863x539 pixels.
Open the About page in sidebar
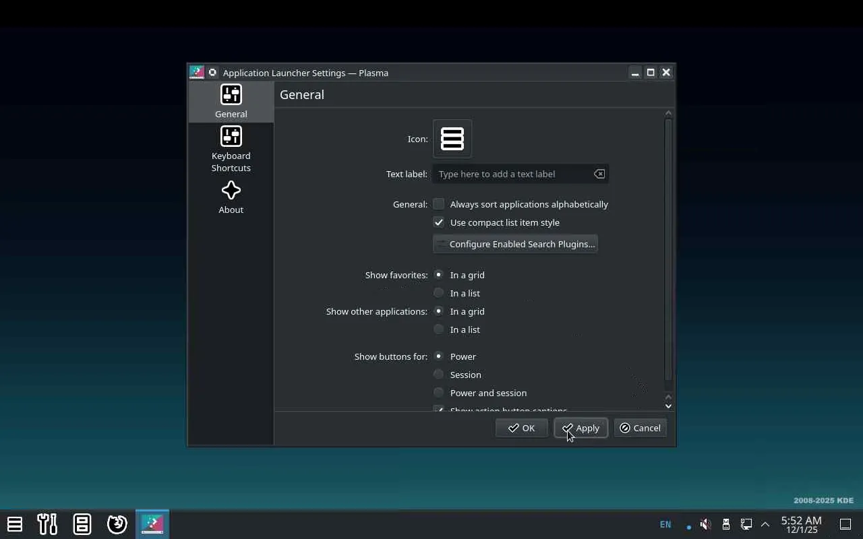(x=231, y=197)
